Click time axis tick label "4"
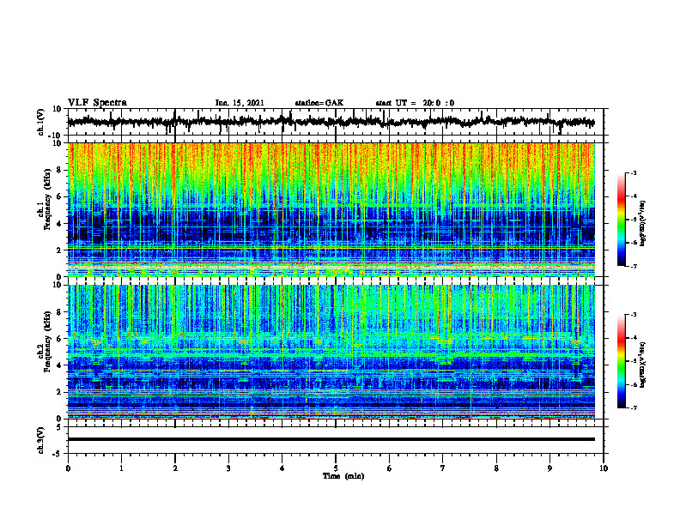The height and width of the screenshot is (525, 680). pyautogui.click(x=282, y=468)
